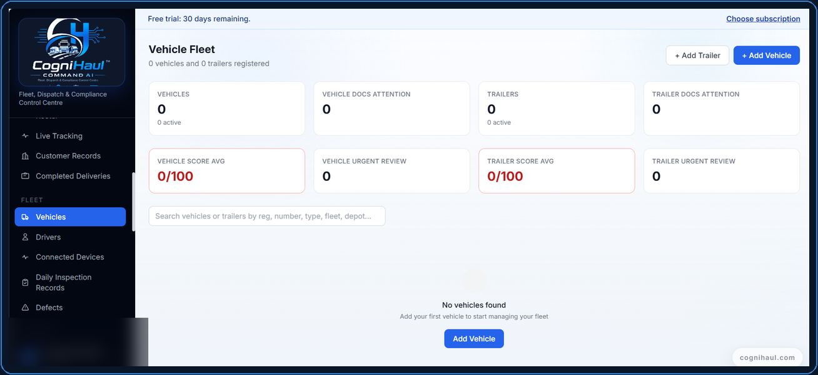Open Live Tracking from the sidebar
The image size is (818, 375).
70,136
